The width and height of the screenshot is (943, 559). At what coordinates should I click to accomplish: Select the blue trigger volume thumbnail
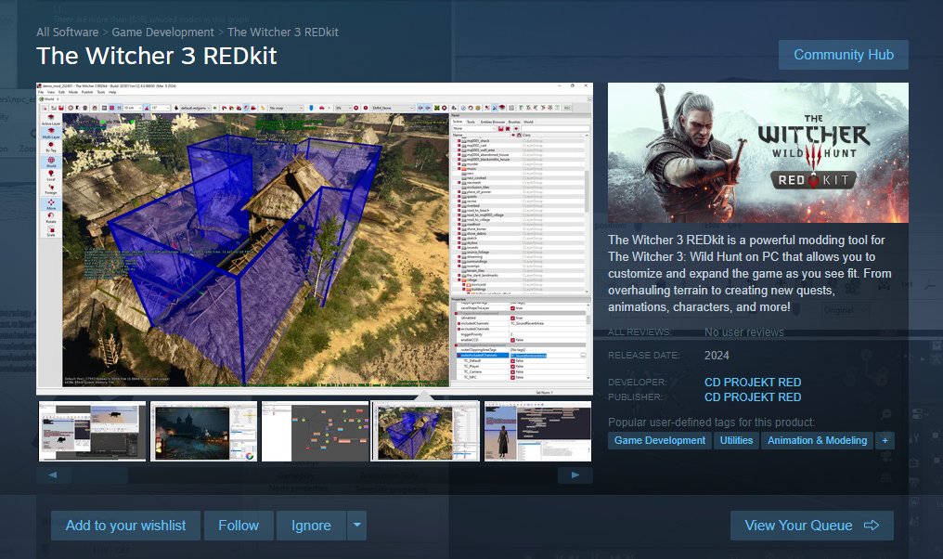426,432
